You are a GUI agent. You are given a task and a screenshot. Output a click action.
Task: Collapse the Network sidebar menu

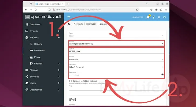(43, 37)
